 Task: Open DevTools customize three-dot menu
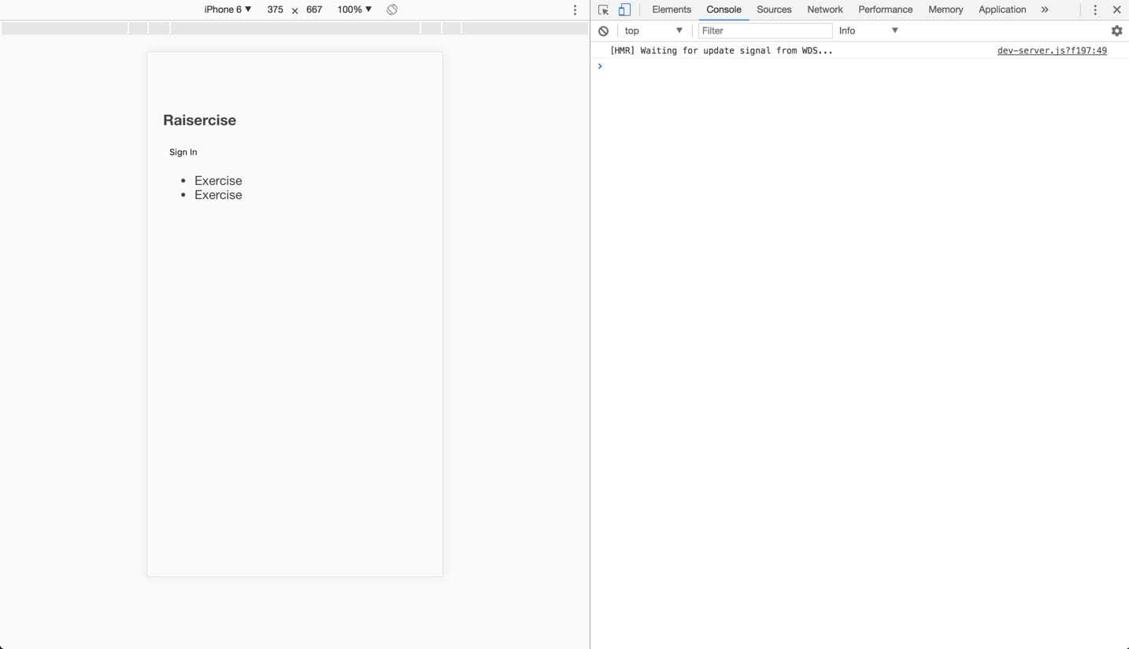(1094, 10)
